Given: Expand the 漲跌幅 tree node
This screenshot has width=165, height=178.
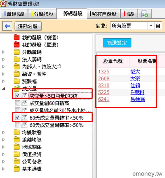Looking at the screenshot, I should (x=3, y=81).
